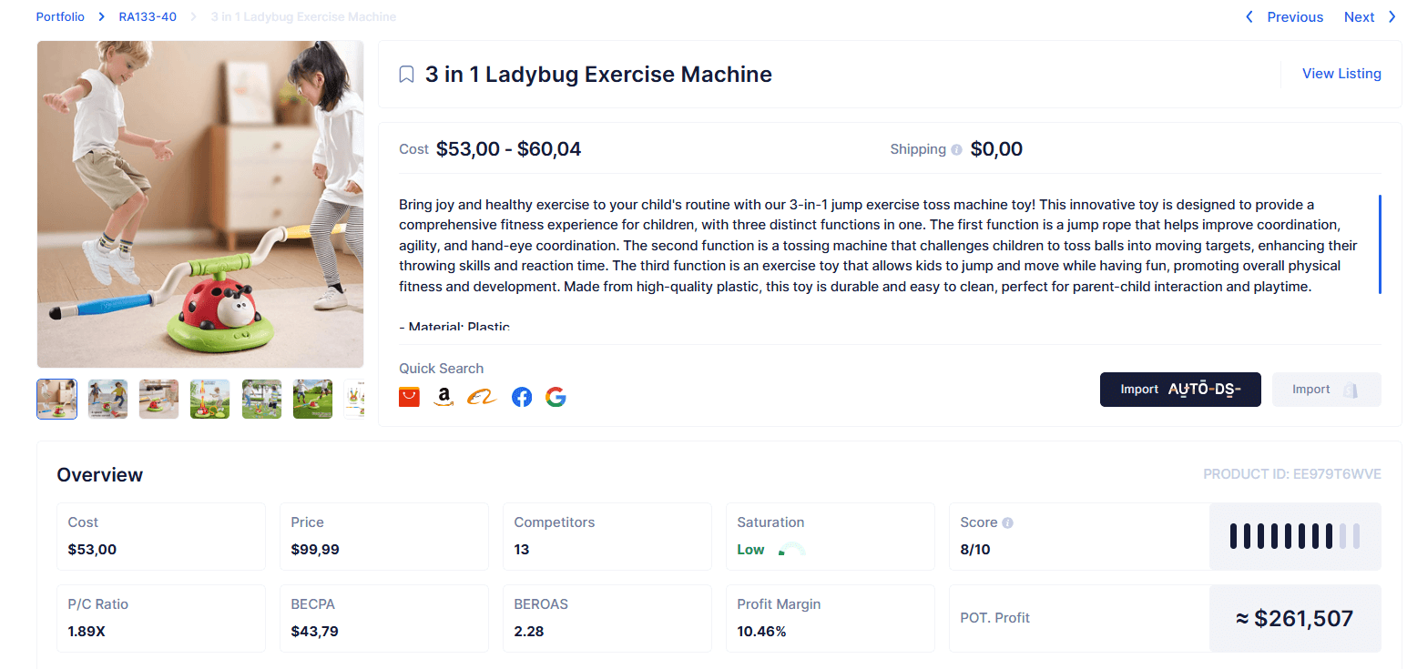Image resolution: width=1407 pixels, height=669 pixels.
Task: Search product on Alibaba icon
Action: 481,397
